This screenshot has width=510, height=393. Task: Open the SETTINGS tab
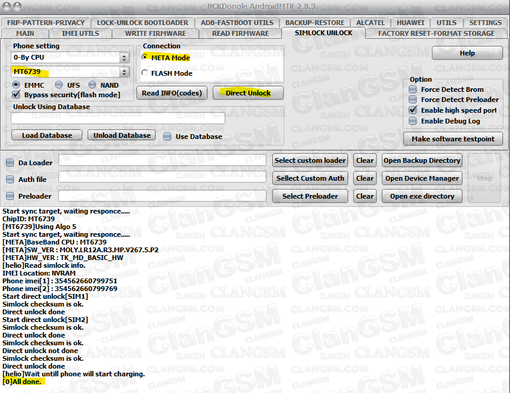coord(486,23)
